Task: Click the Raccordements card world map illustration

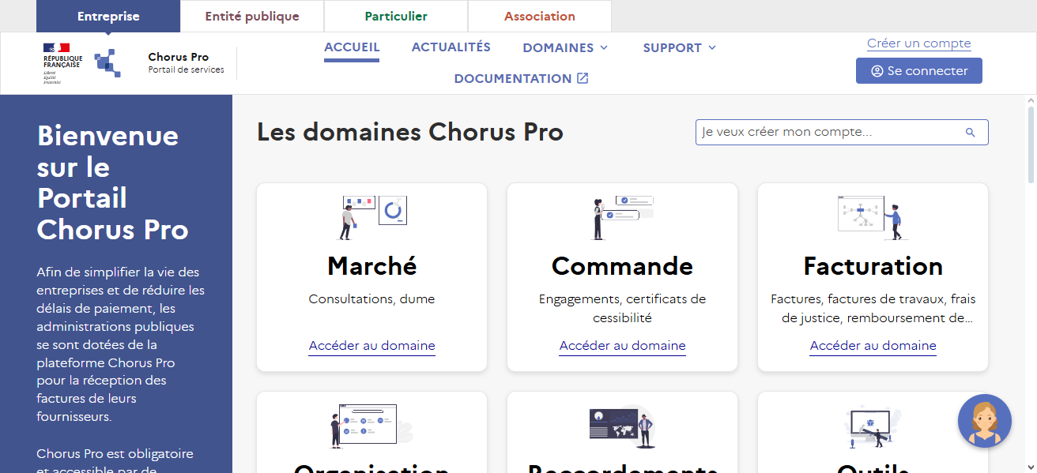Action: 623,426
